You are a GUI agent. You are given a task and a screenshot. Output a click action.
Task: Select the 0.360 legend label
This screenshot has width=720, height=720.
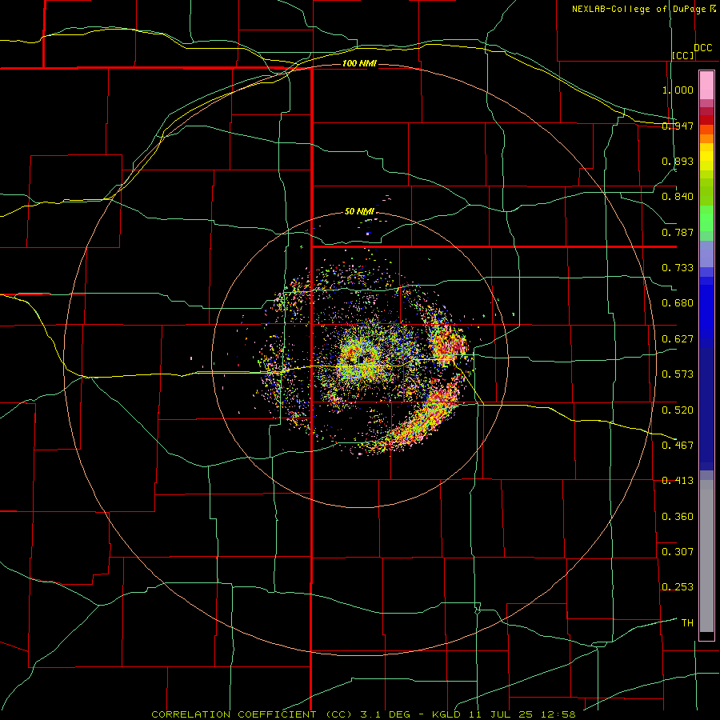678,517
